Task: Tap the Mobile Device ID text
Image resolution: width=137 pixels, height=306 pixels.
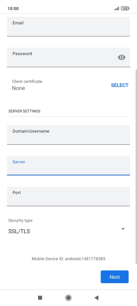Action: [x=68, y=259]
